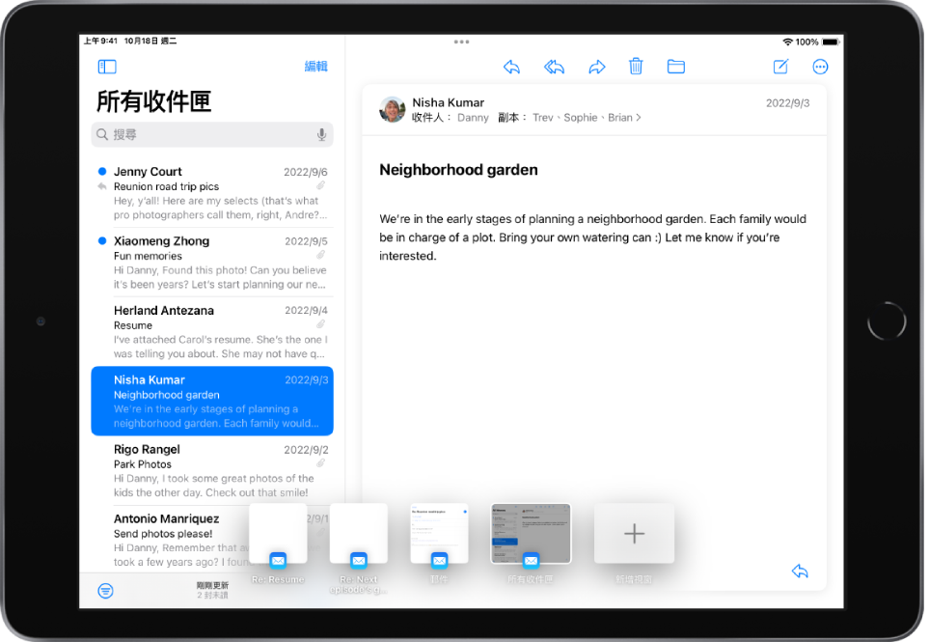Tap the Wi-Fi status icon
929x642 pixels.
tap(787, 42)
